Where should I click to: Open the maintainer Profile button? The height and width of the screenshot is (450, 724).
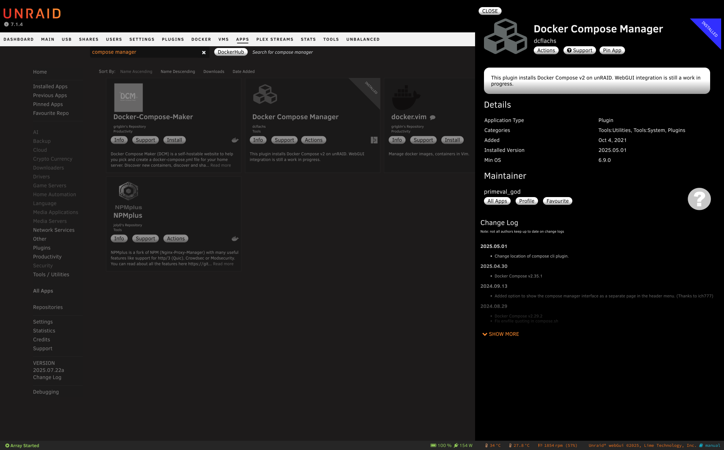(527, 201)
